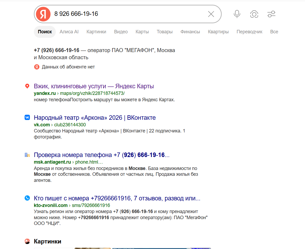The width and height of the screenshot is (305, 249).
Task: Click the red map pin favicon
Action: [x=27, y=86]
